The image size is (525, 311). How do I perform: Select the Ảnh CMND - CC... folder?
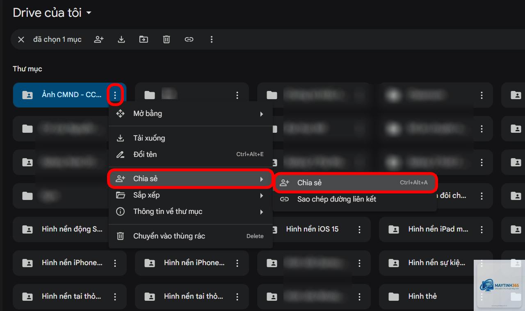coord(70,95)
